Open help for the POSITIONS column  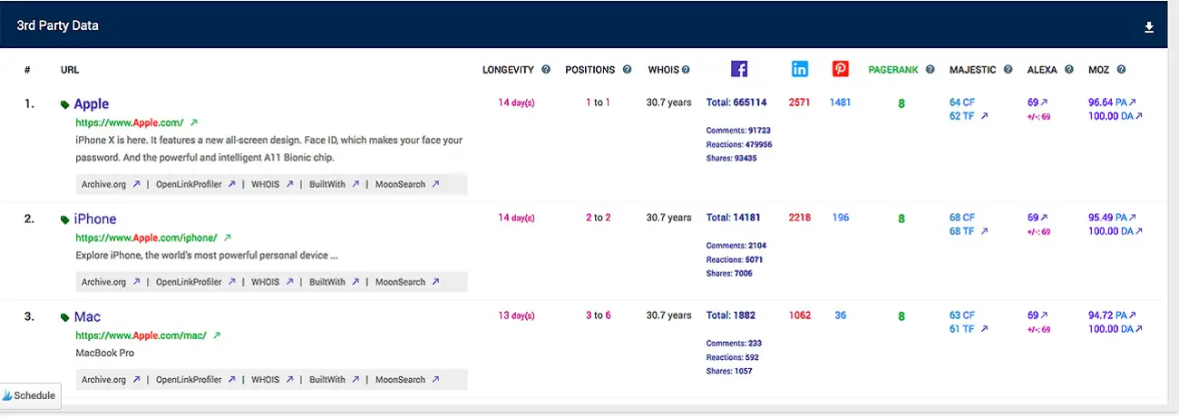(628, 70)
